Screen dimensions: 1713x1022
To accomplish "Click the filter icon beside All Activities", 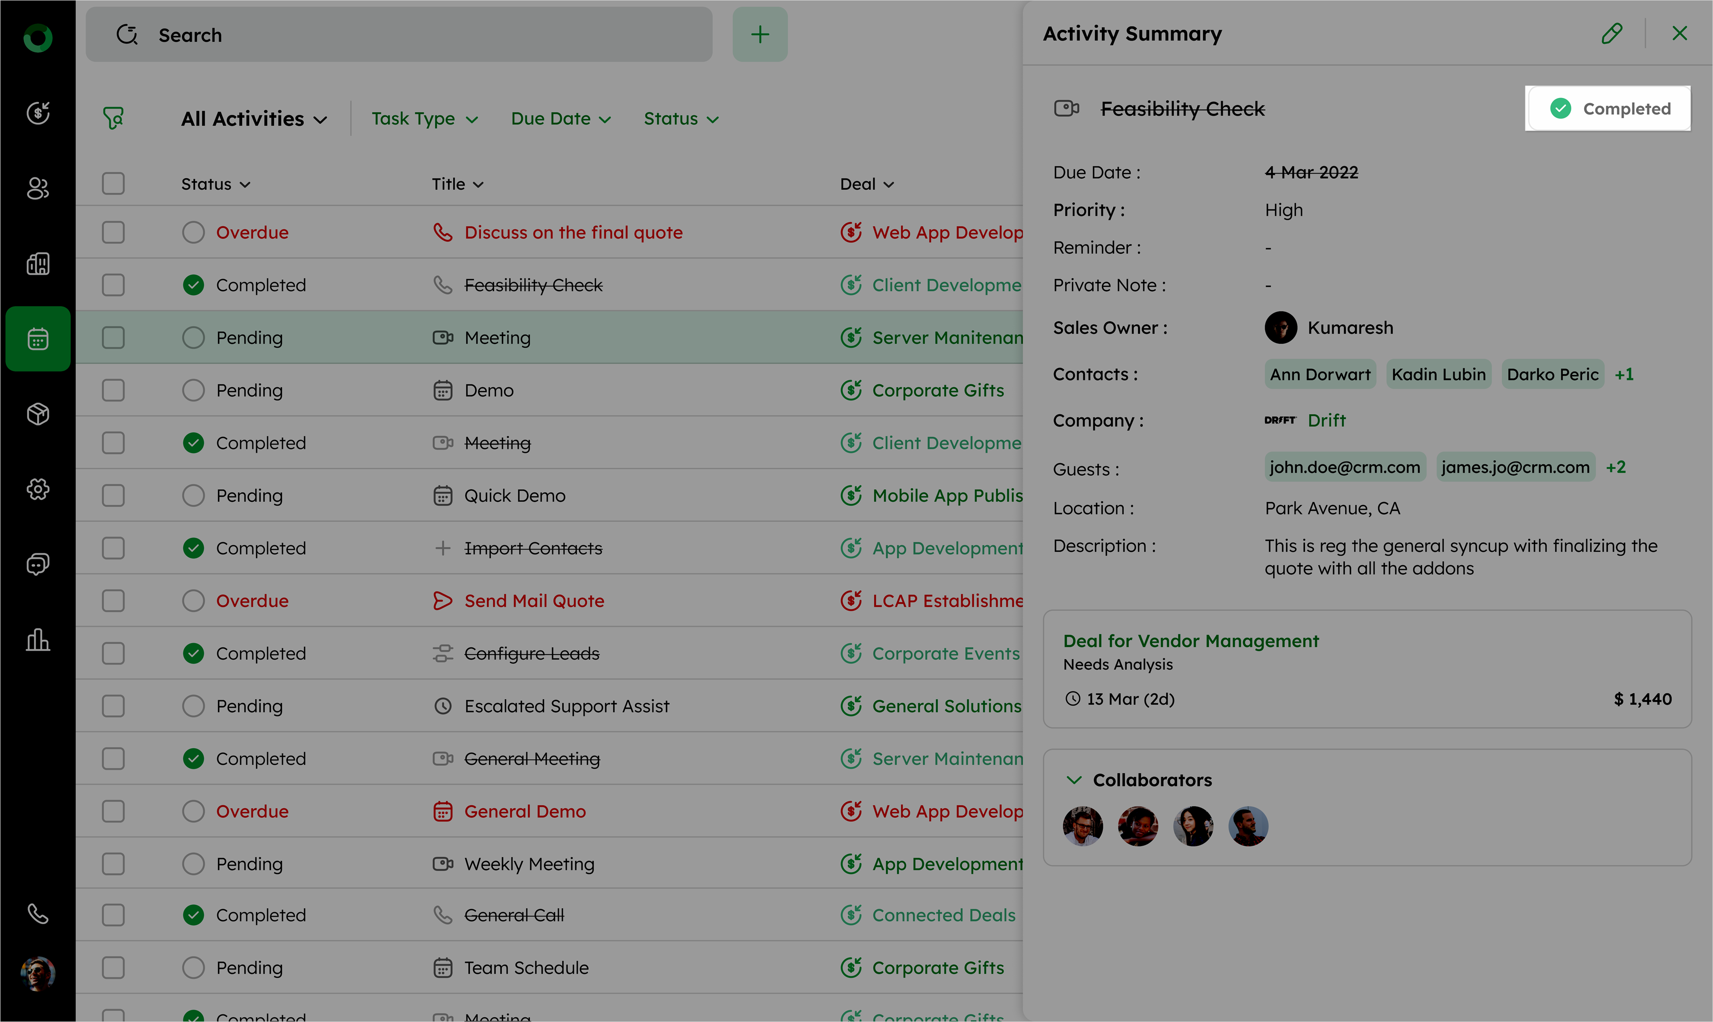I will click(x=114, y=118).
